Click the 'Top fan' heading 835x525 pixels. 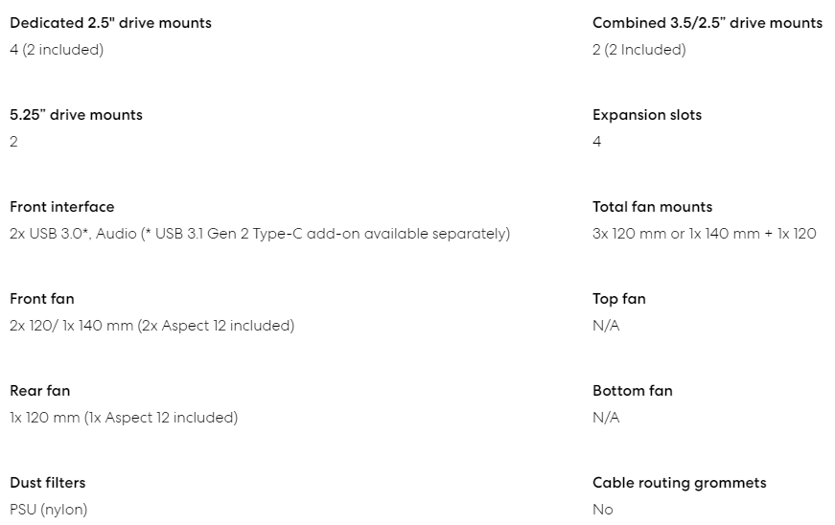618,299
